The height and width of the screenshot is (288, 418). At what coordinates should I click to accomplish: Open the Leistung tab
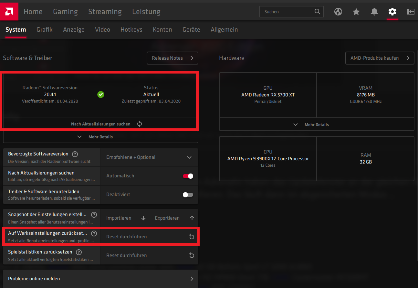[146, 12]
